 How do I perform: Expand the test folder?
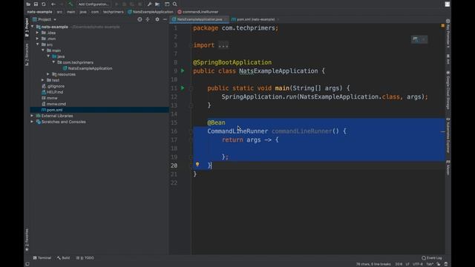click(43, 80)
